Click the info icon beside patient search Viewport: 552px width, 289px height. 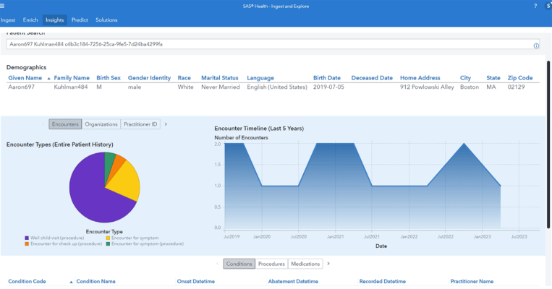pos(536,46)
